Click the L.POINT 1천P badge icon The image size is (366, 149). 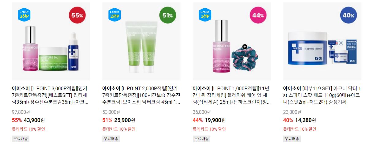click(205, 15)
